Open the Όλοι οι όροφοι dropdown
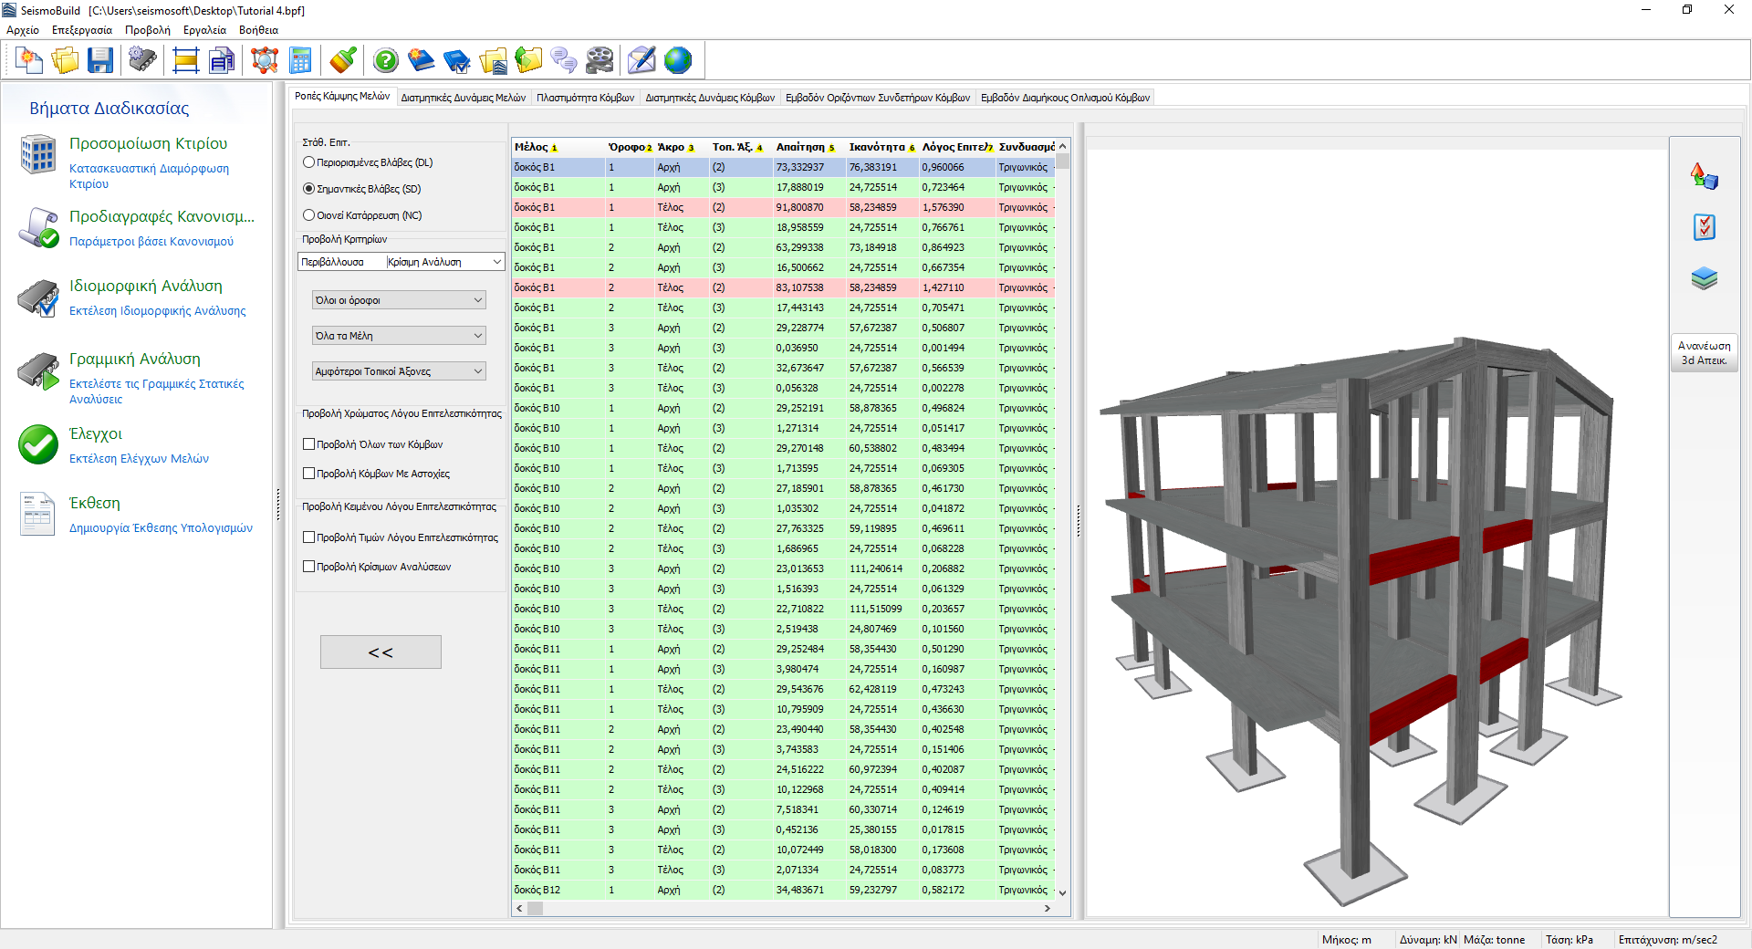This screenshot has height=949, width=1752. click(x=399, y=300)
